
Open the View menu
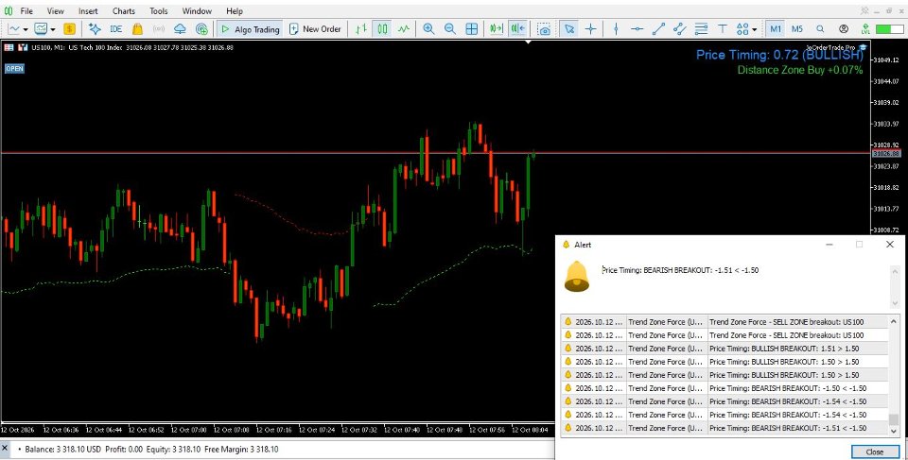pyautogui.click(x=56, y=11)
